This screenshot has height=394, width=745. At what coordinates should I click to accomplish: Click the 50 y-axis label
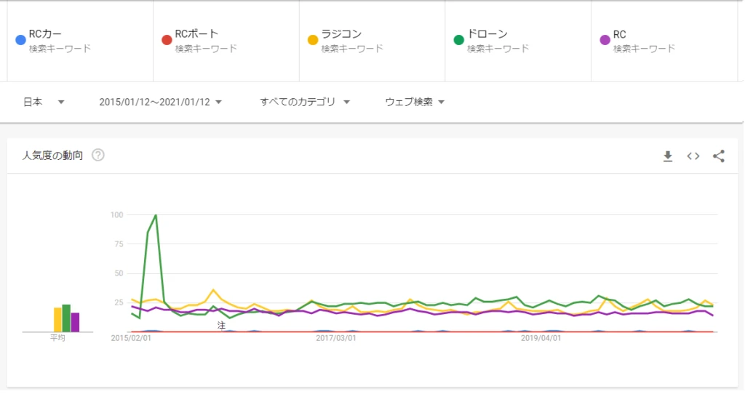click(x=119, y=273)
